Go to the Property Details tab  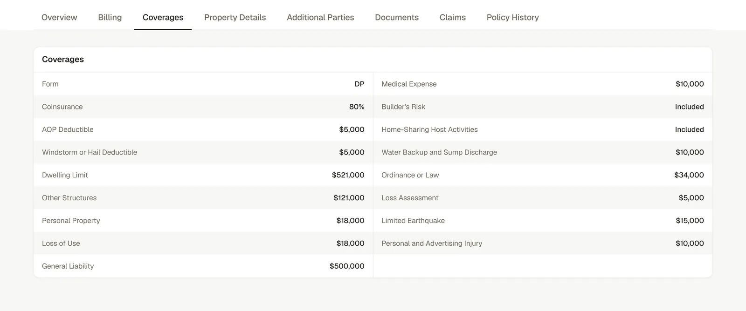(235, 17)
